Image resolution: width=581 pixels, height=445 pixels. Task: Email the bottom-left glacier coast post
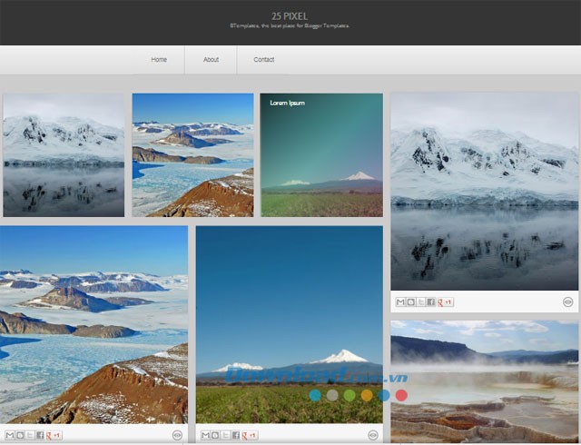click(x=9, y=435)
